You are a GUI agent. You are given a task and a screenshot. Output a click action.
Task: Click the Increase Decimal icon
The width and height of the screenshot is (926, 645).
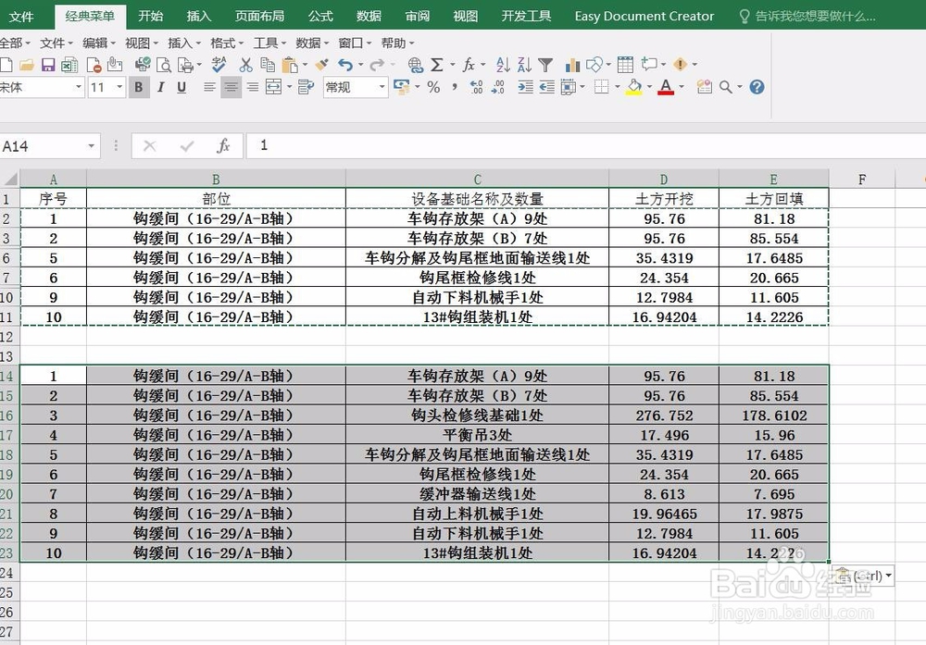coord(475,87)
